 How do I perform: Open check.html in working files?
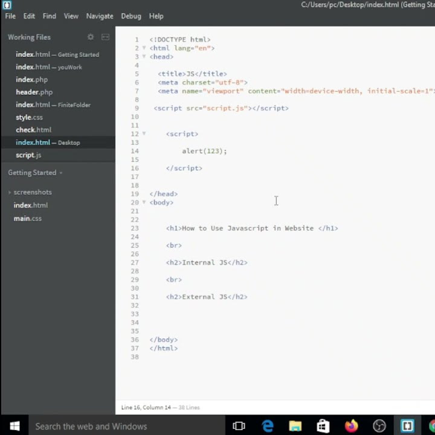point(34,130)
